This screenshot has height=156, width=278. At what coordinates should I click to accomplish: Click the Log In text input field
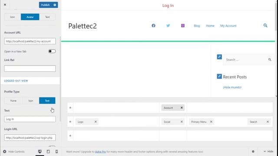pyautogui.click(x=30, y=119)
